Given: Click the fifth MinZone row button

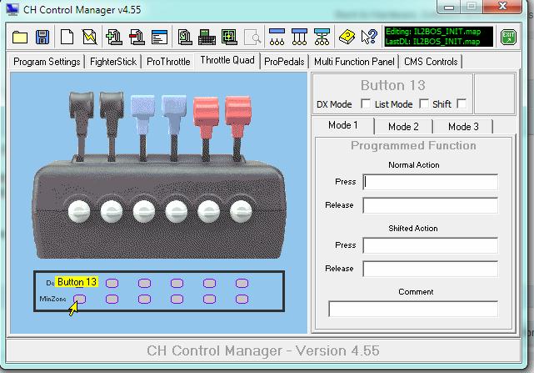Looking at the screenshot, I should tap(209, 299).
